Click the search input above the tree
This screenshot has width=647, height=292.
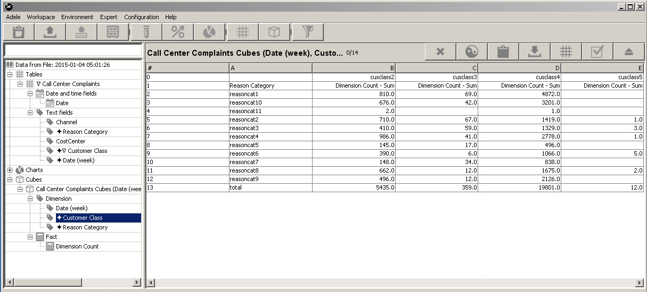point(73,50)
